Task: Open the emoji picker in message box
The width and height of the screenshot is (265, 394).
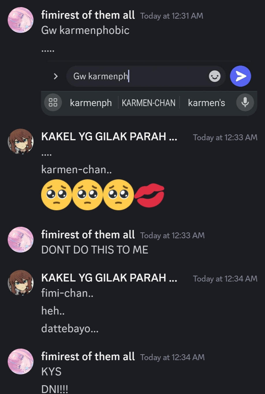Action: 214,76
